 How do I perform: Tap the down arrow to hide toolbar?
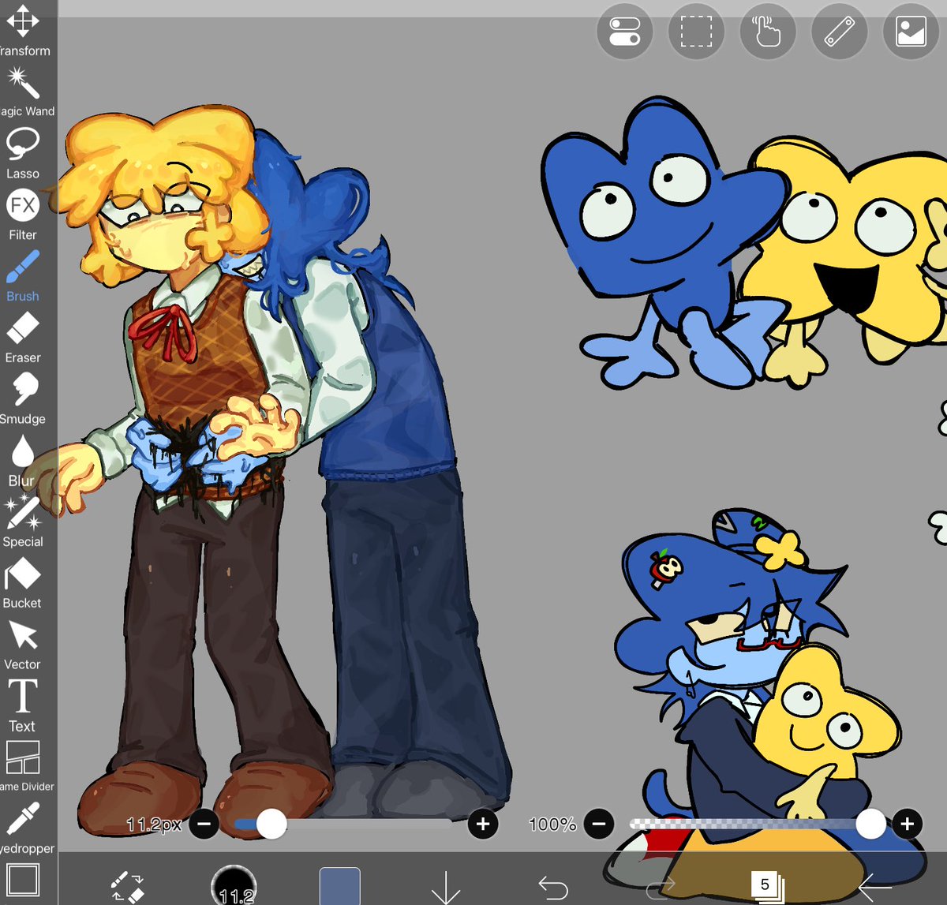tap(447, 888)
